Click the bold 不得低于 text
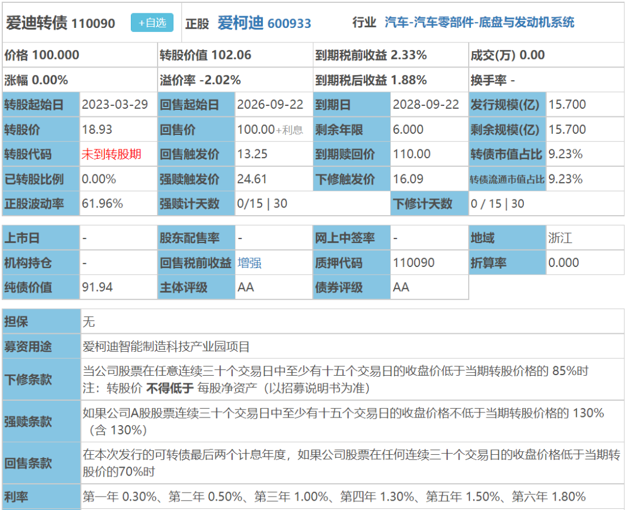The height and width of the screenshot is (510, 628). pyautogui.click(x=170, y=388)
